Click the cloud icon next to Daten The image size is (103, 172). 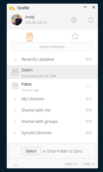[x=88, y=72]
